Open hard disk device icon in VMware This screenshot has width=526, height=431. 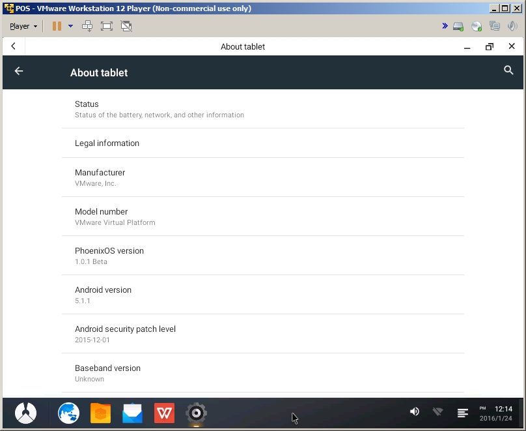click(x=458, y=26)
